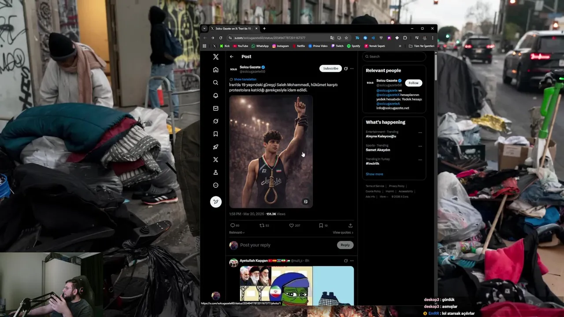Open options for Samet Akaydın trend
This screenshot has height=317, width=564.
point(420,146)
